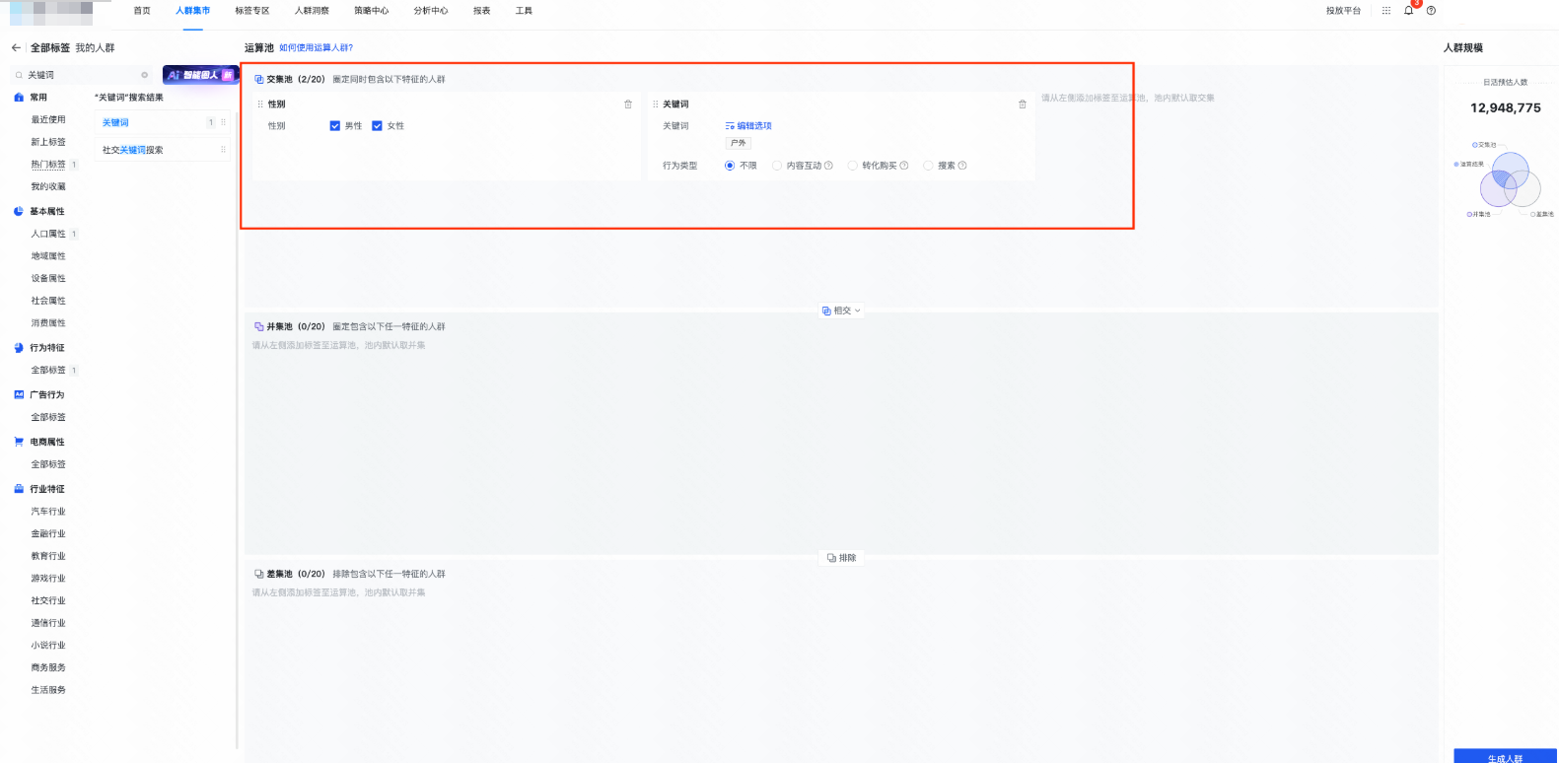
Task: Click the 差集池 pool icon
Action: (259, 574)
